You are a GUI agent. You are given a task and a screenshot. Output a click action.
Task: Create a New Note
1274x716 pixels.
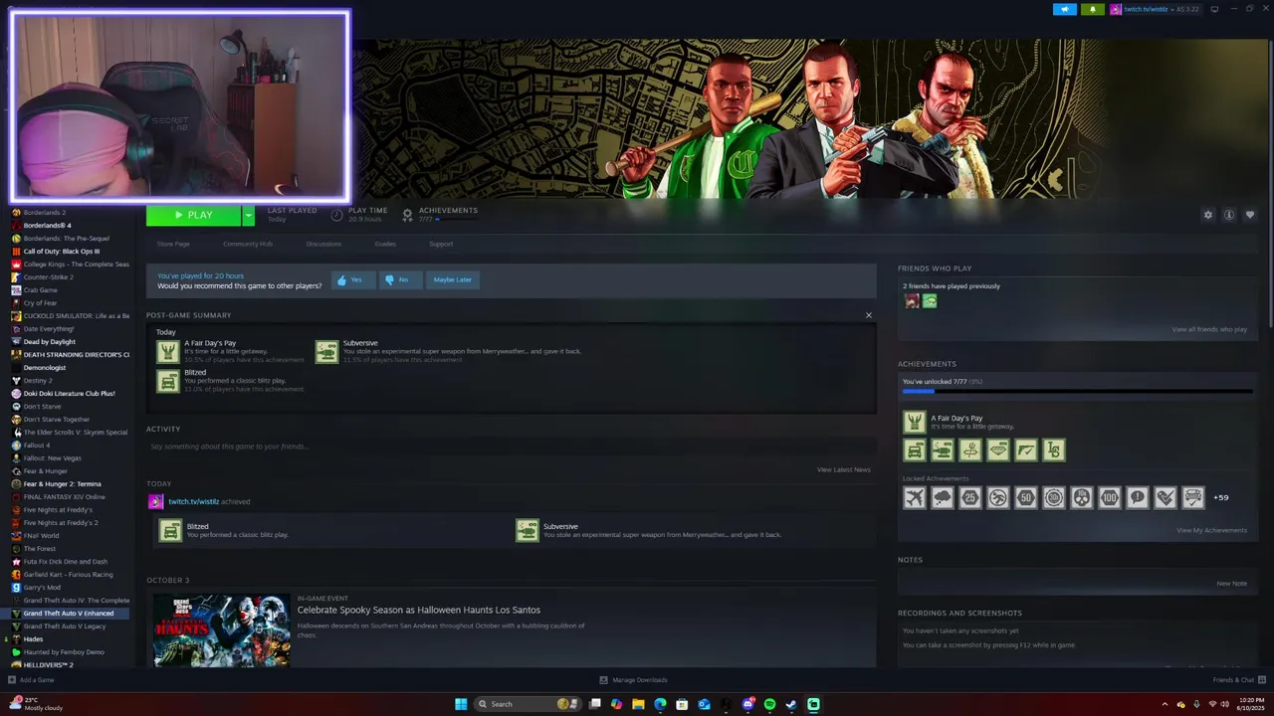[x=1231, y=584]
